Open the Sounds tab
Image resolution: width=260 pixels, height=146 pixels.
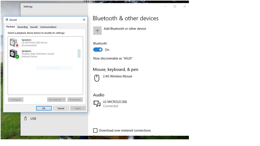[34, 27]
